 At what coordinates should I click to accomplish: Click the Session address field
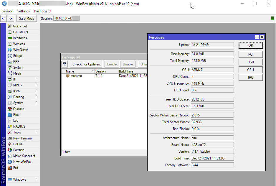coord(66,18)
